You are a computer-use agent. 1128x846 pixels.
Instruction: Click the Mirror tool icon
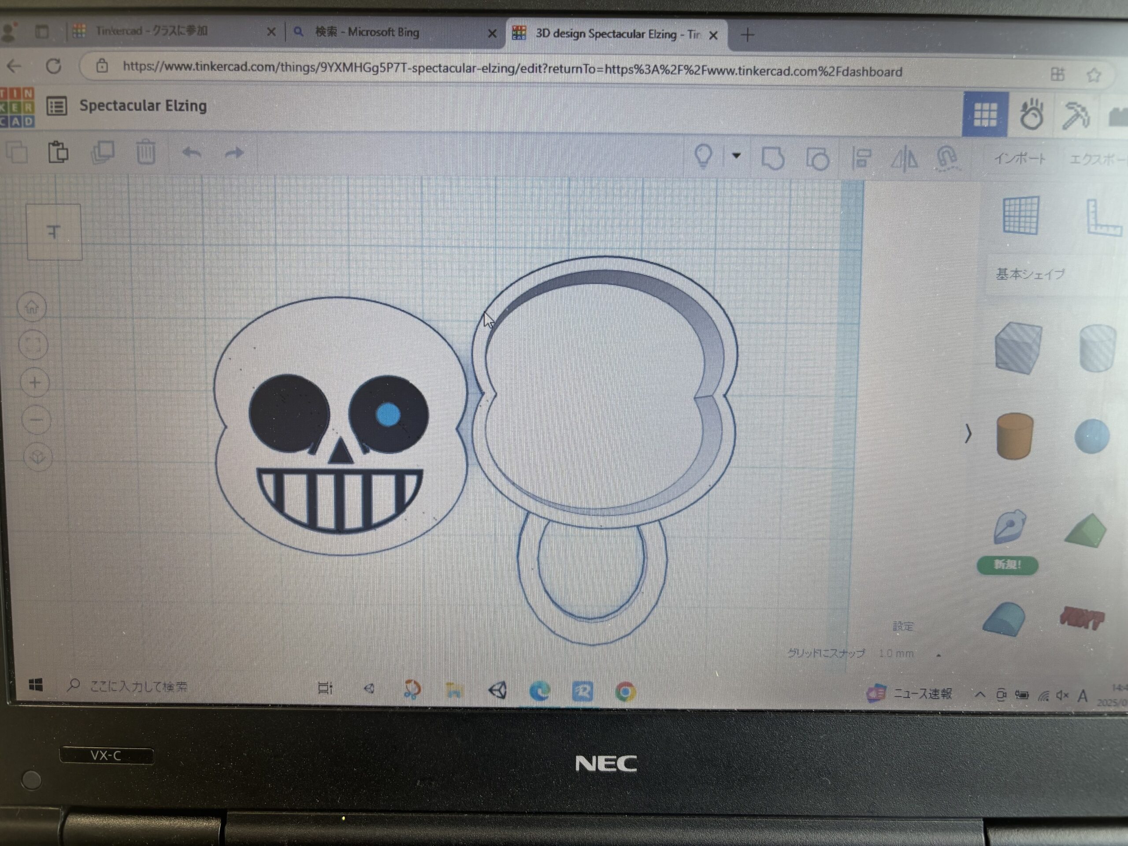click(904, 158)
